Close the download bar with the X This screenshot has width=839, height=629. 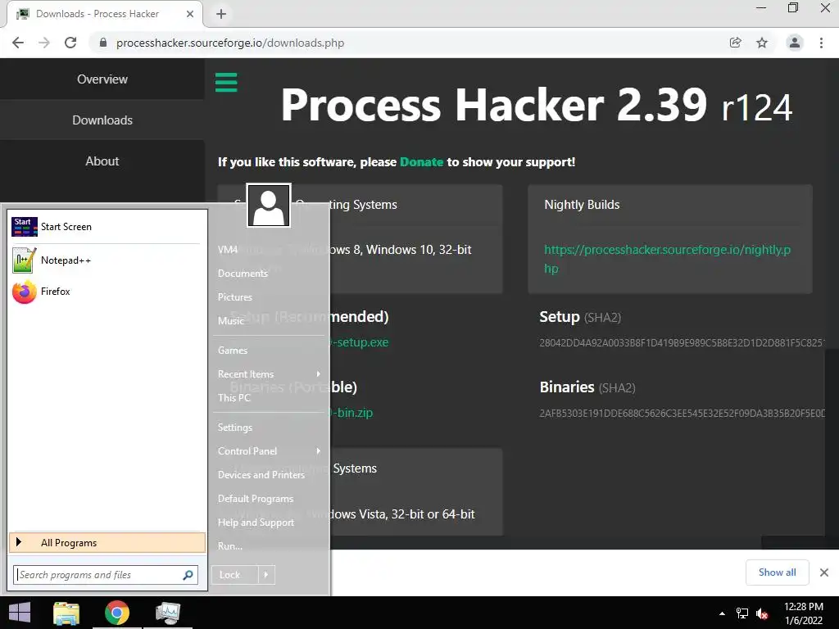(824, 572)
